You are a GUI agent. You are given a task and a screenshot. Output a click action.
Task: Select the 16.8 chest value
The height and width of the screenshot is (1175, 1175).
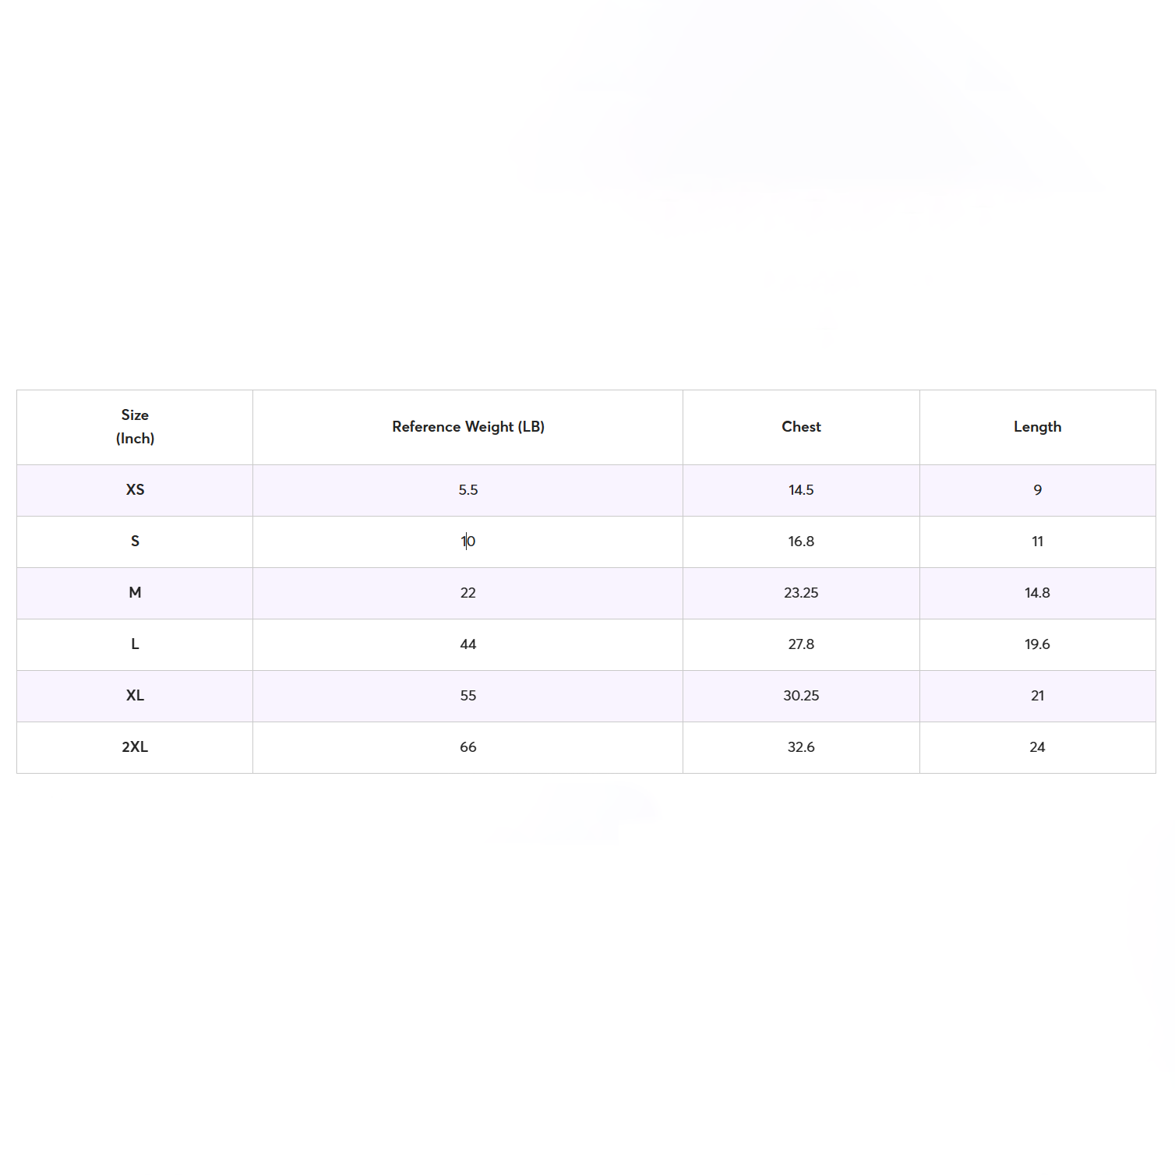[x=801, y=542]
